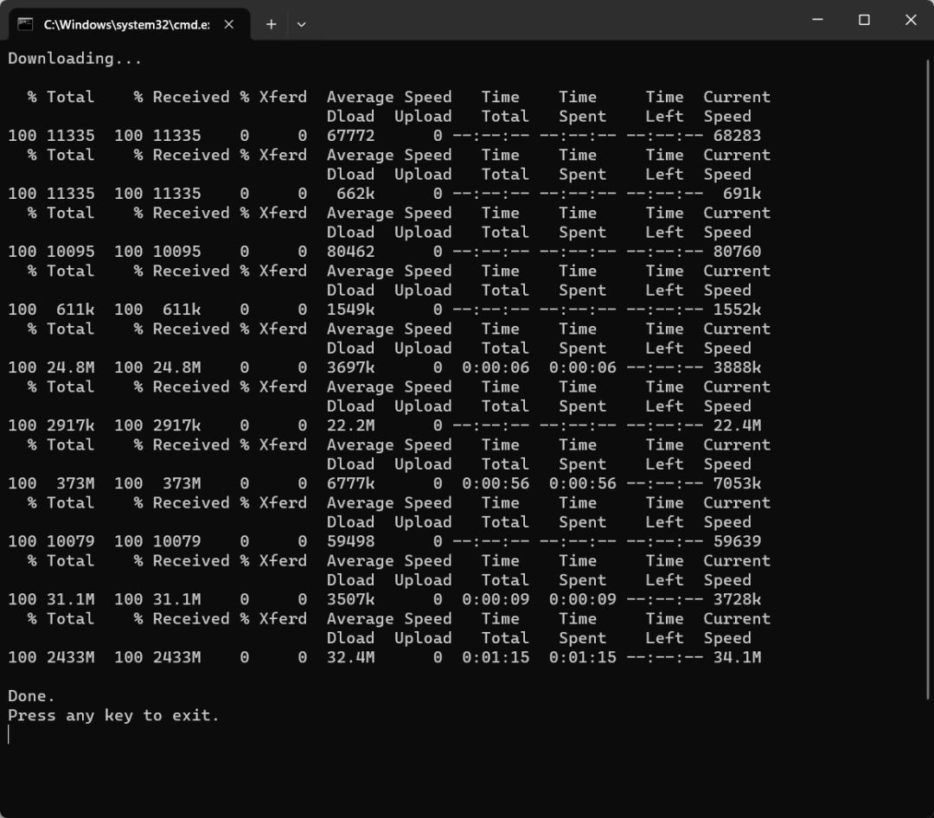Click the cmd terminal icon in the tab

click(26, 24)
